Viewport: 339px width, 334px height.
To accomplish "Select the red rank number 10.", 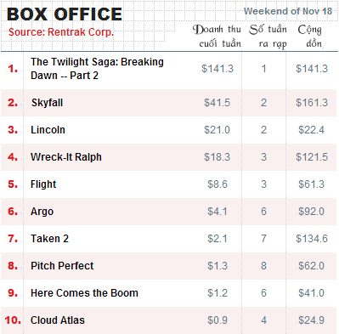I will tap(13, 320).
